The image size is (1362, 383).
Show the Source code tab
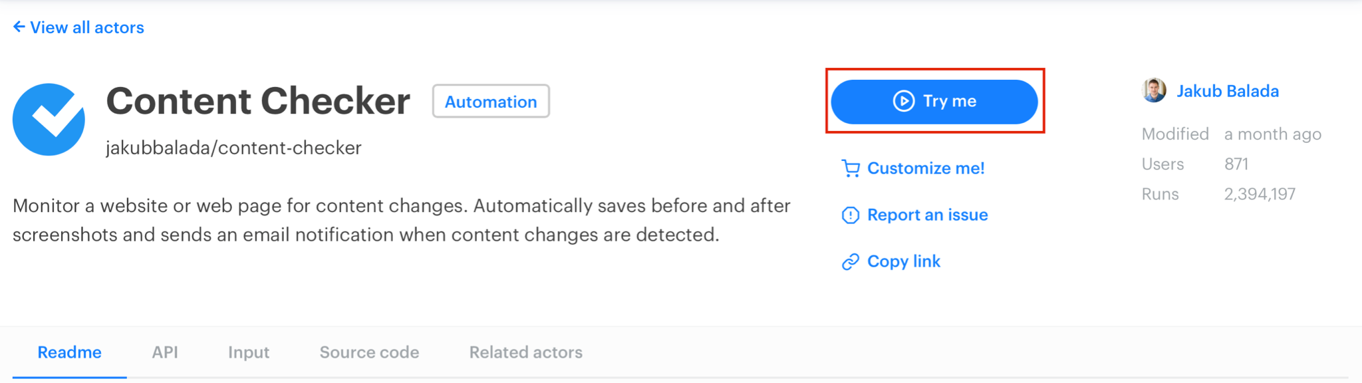pos(369,352)
